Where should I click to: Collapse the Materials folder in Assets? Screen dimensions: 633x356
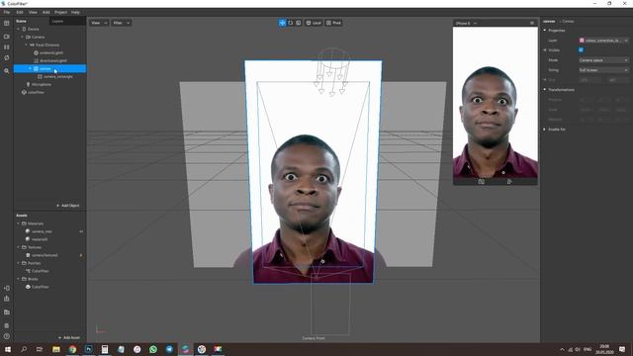pyautogui.click(x=18, y=223)
